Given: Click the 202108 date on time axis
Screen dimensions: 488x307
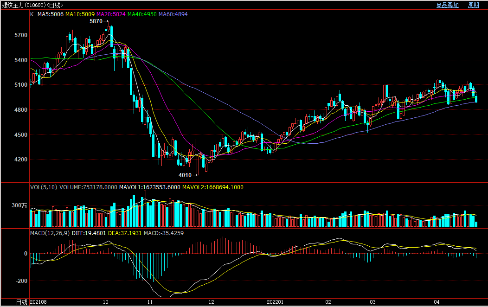Looking at the screenshot, I should [38, 302].
